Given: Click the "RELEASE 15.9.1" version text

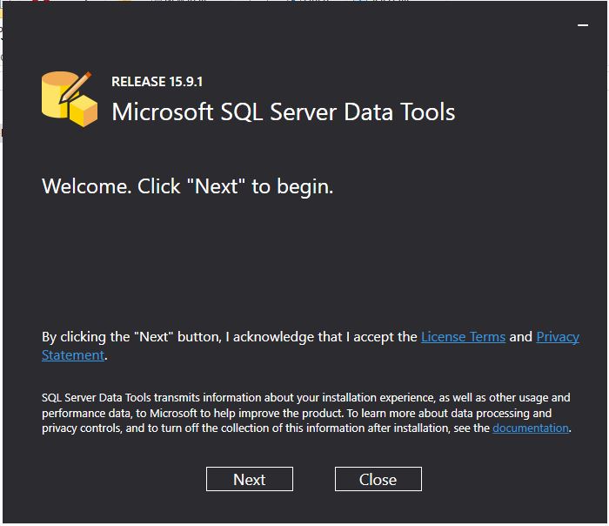Looking at the screenshot, I should (x=157, y=82).
